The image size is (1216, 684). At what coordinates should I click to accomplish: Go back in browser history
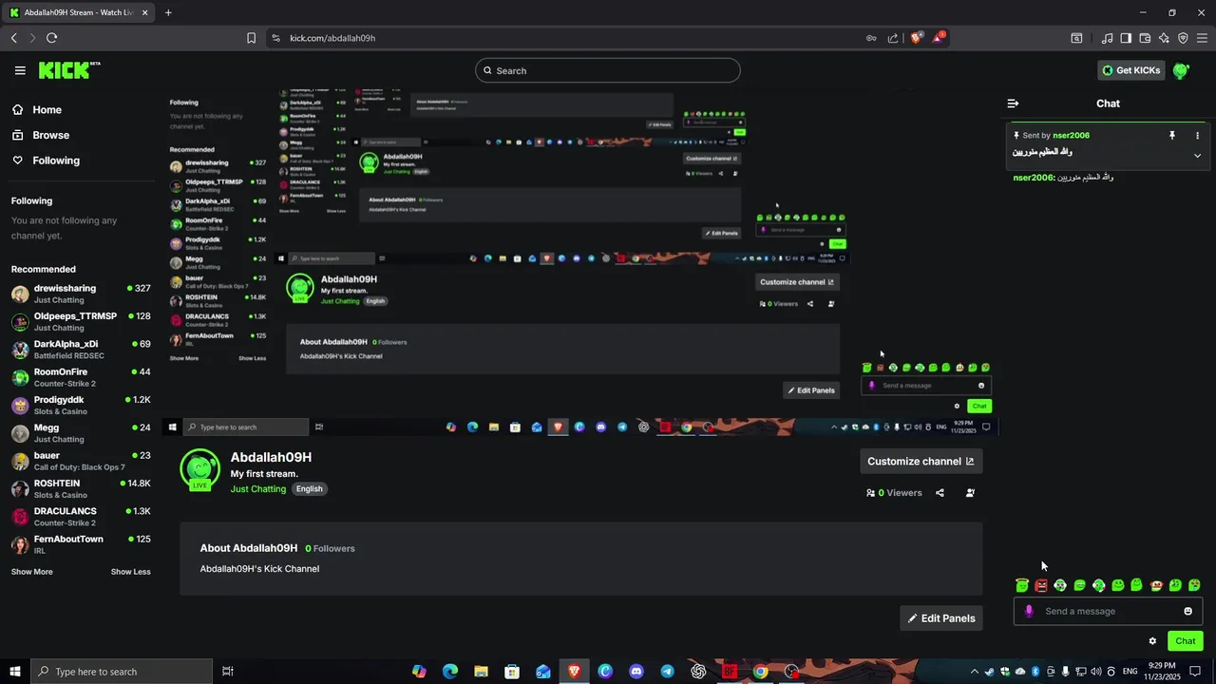tap(13, 38)
